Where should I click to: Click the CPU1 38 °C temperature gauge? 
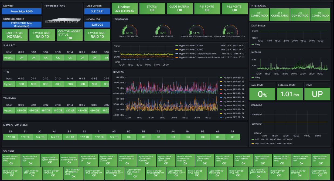pos(129,30)
